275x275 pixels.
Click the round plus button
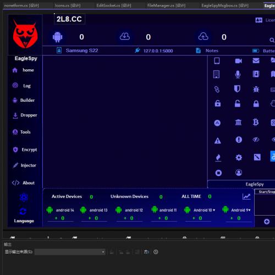[267, 222]
